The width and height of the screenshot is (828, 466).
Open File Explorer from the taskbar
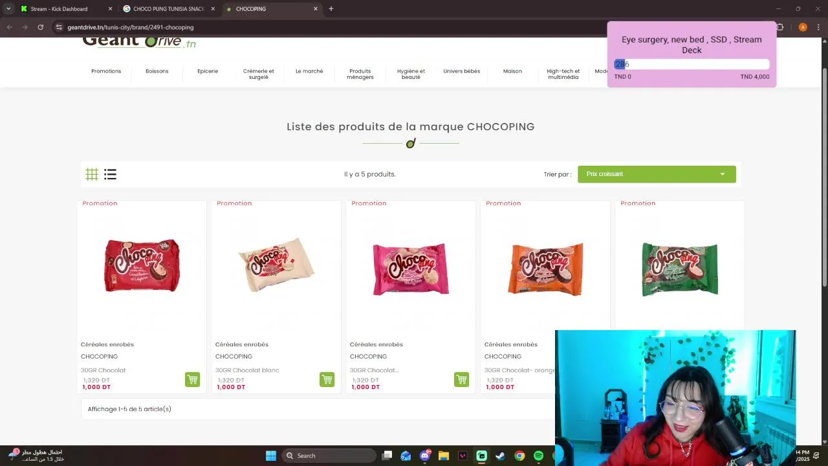(x=444, y=456)
